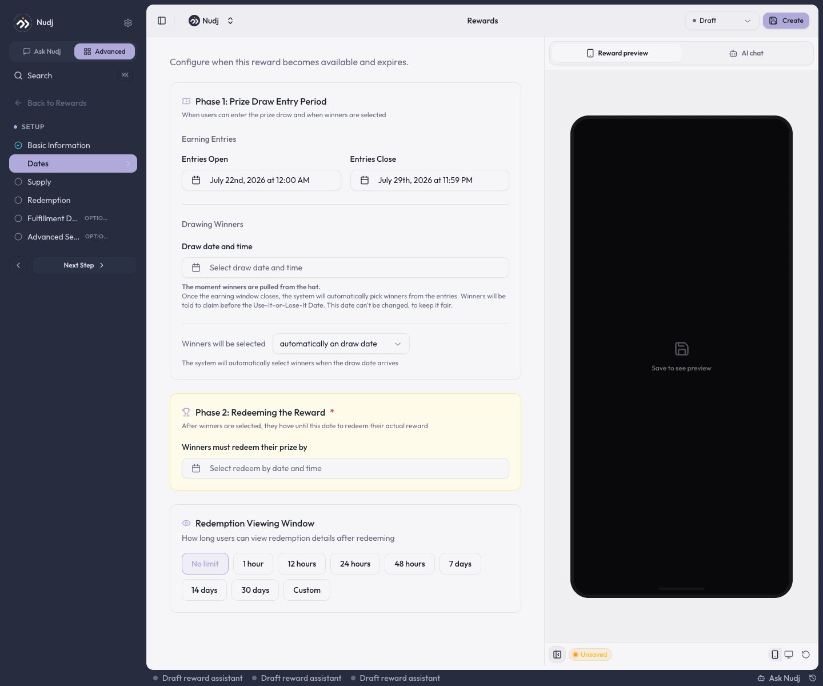The image size is (823, 686).
Task: Click the phone preview mockup
Action: tap(681, 357)
